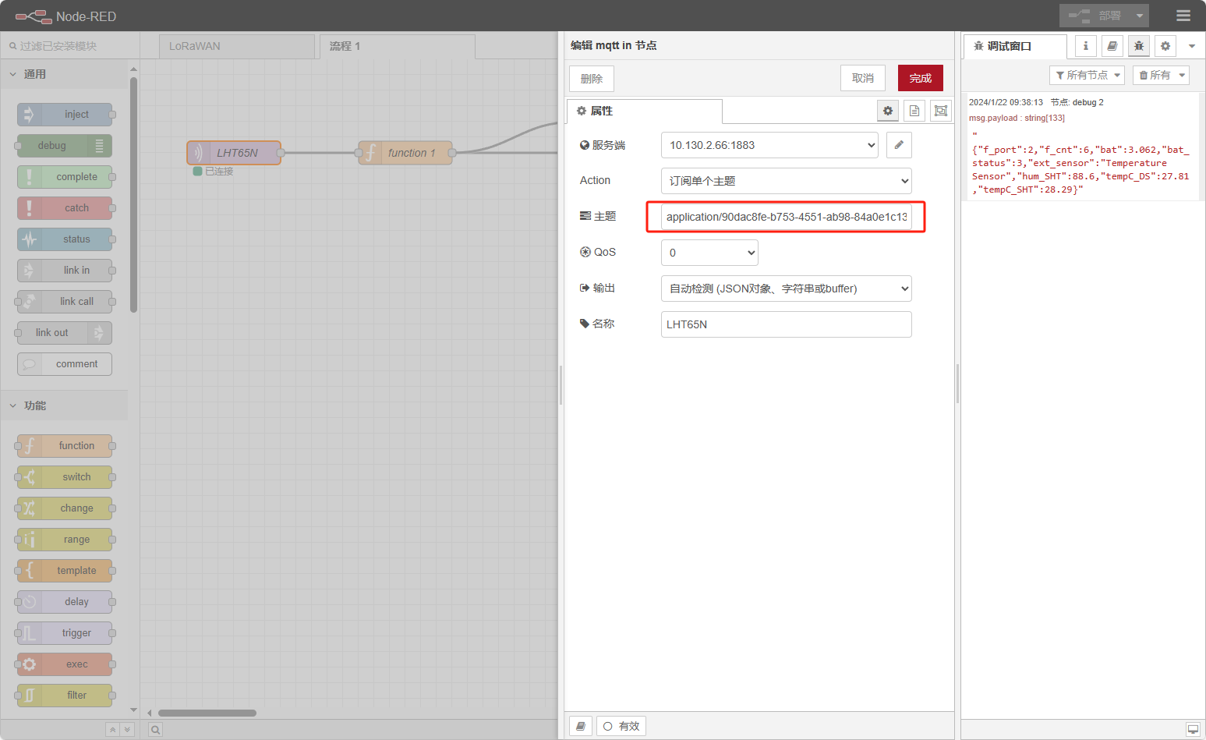
Task: Open the configuration nodes gear sidebar icon
Action: [x=1165, y=46]
